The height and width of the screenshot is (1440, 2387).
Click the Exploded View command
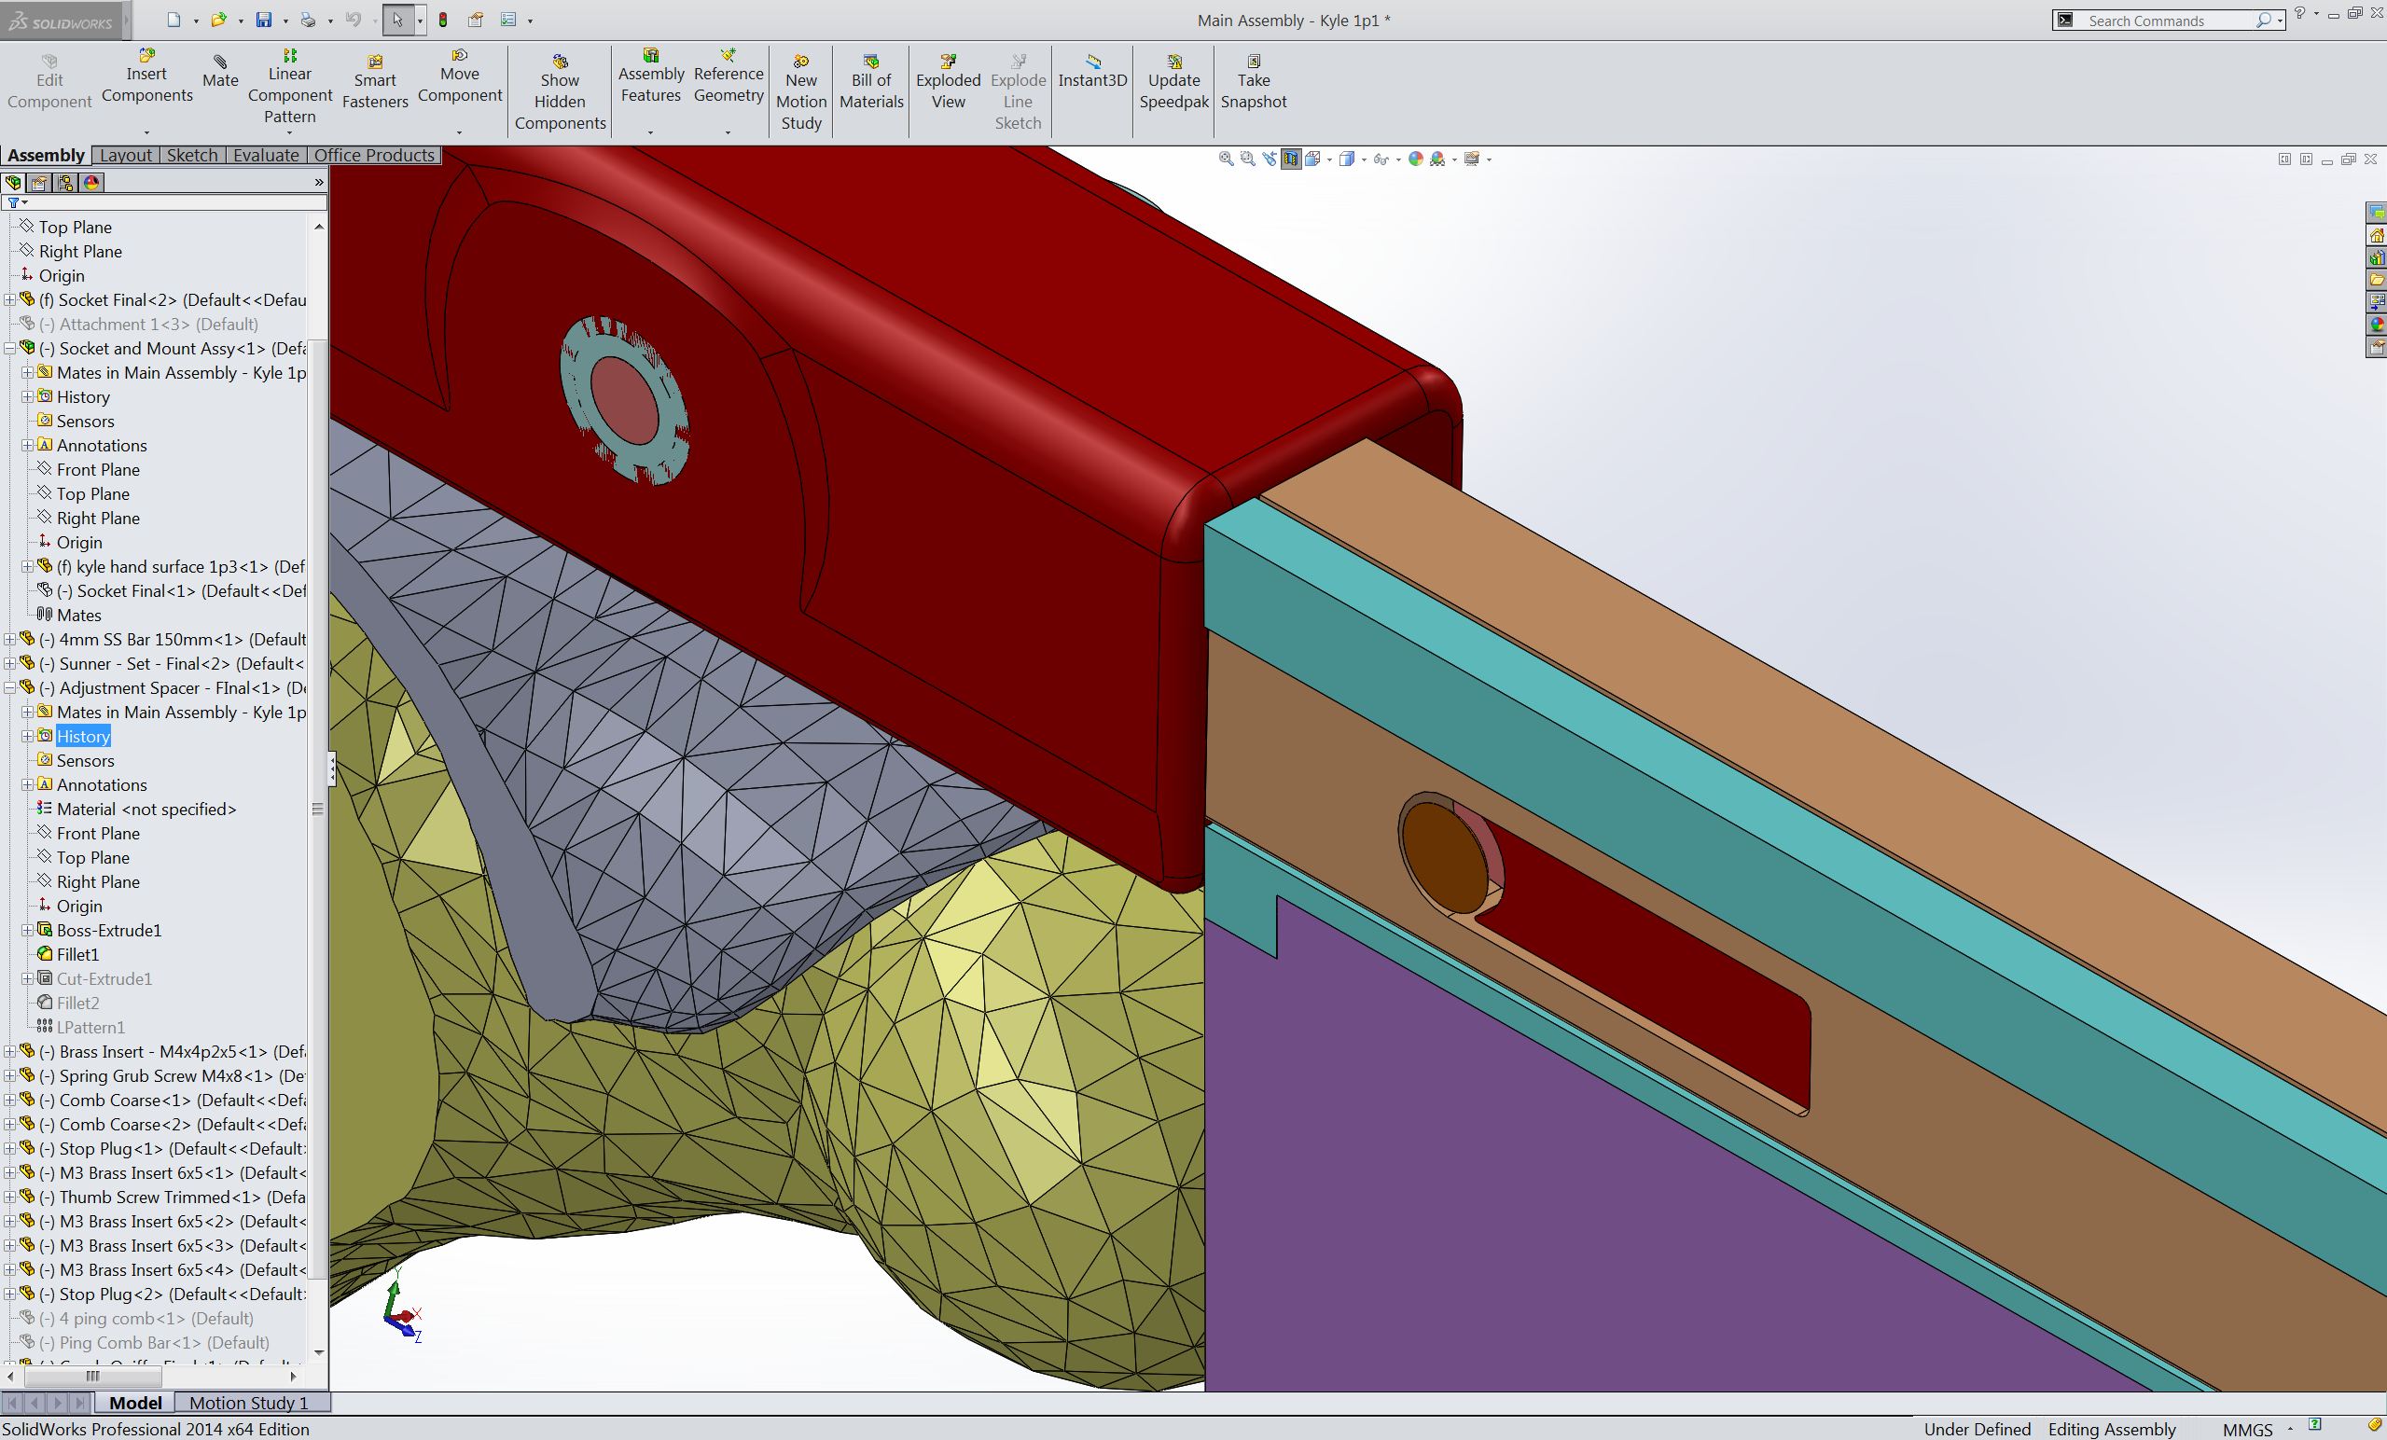948,81
